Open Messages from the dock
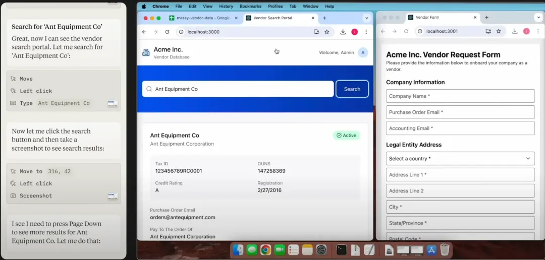Viewport: 545px width, 260px height. 252,249
